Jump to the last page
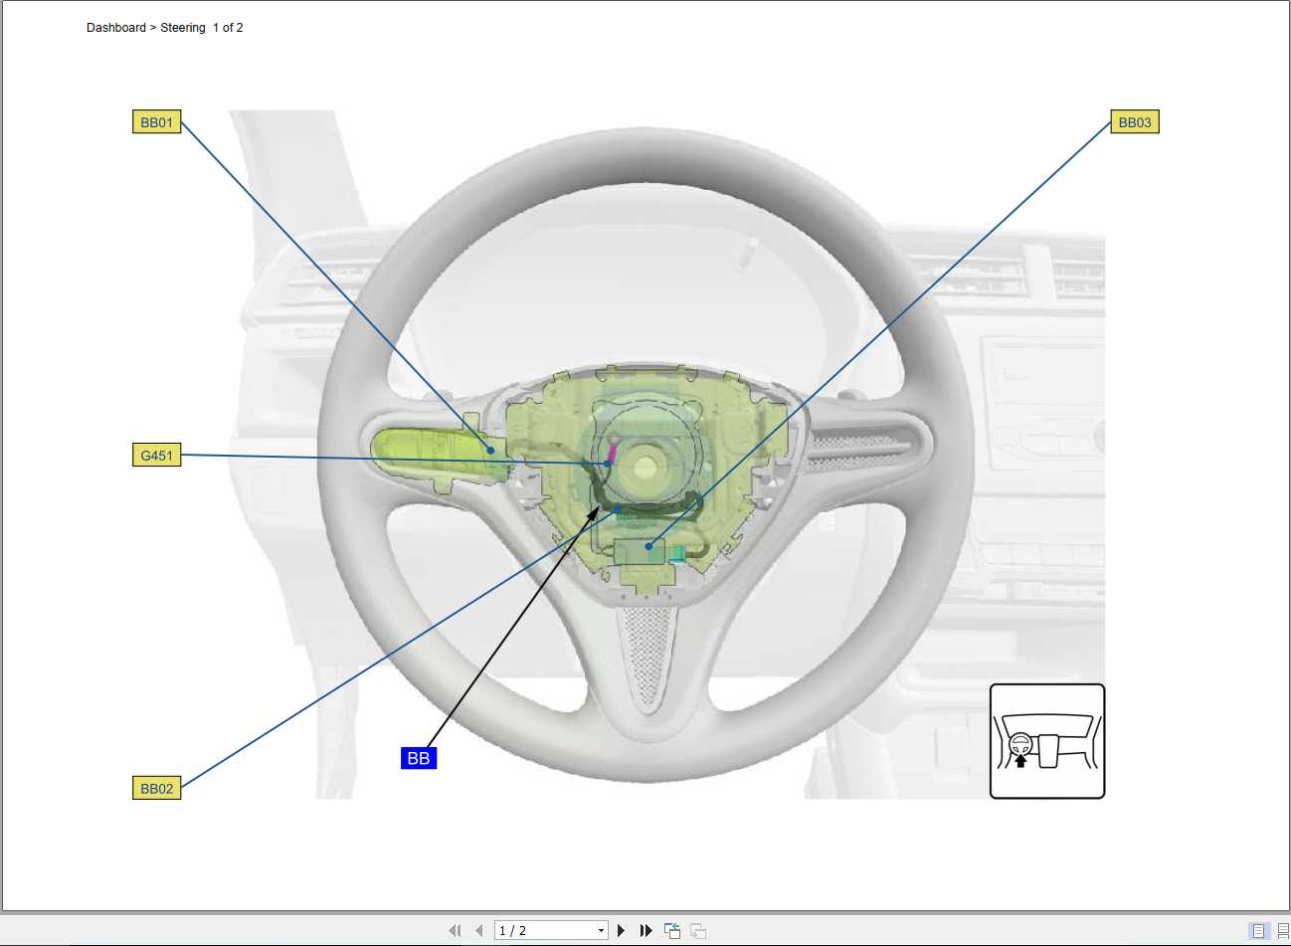This screenshot has height=946, width=1291. point(645,930)
